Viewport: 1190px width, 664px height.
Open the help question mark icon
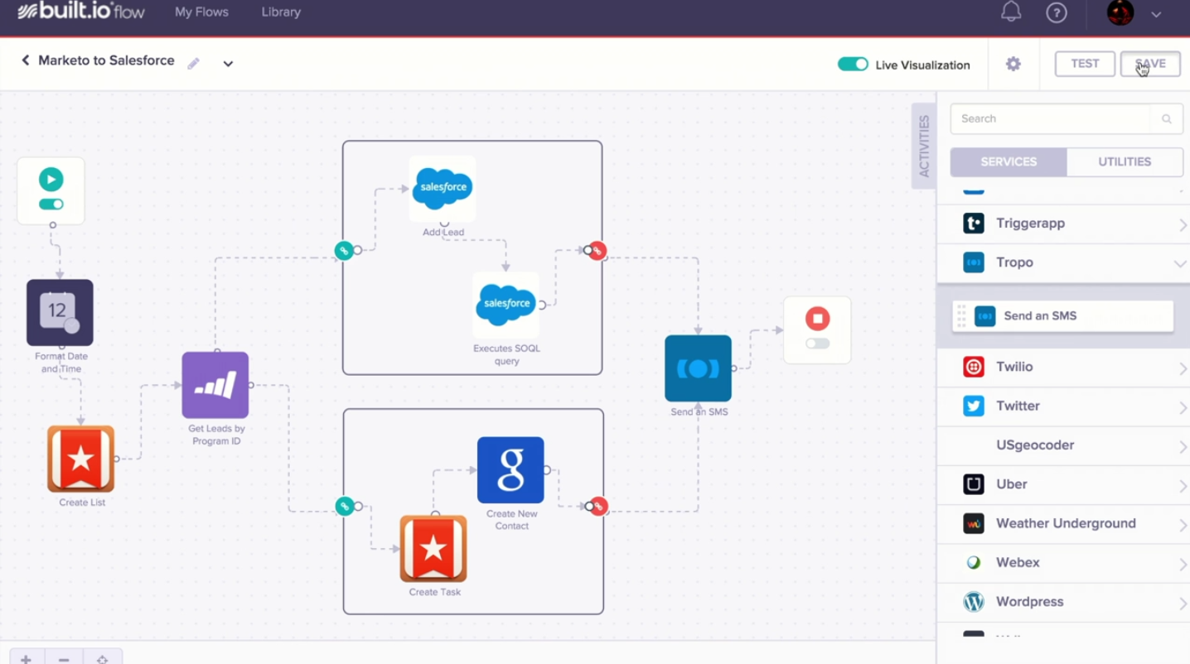click(1057, 12)
